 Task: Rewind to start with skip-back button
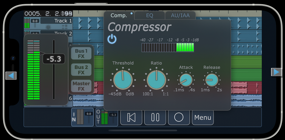[x=131, y=118]
